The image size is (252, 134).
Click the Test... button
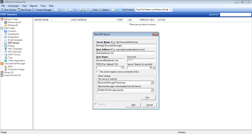click(x=148, y=97)
